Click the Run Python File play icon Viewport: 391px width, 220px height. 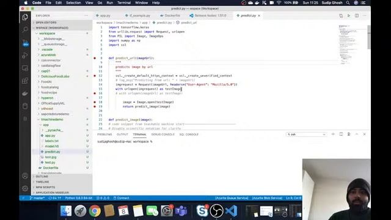click(349, 16)
